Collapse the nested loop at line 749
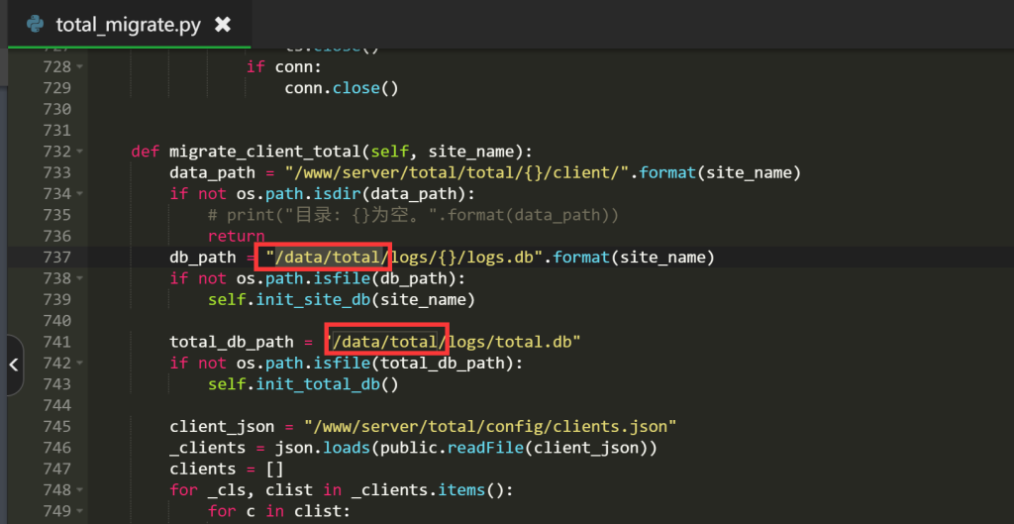Screen dimensions: 1014x524 pos(79,511)
